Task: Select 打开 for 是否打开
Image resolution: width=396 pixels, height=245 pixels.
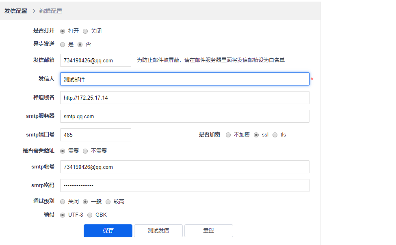Action: 63,31
